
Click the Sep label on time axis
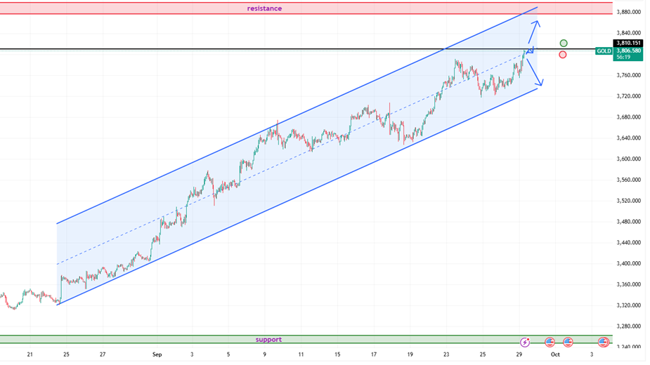[157, 355]
